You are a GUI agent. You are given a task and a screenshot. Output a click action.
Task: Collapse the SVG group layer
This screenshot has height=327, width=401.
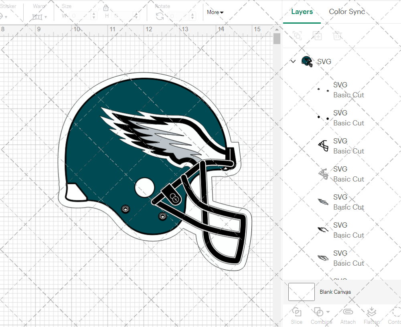point(293,61)
